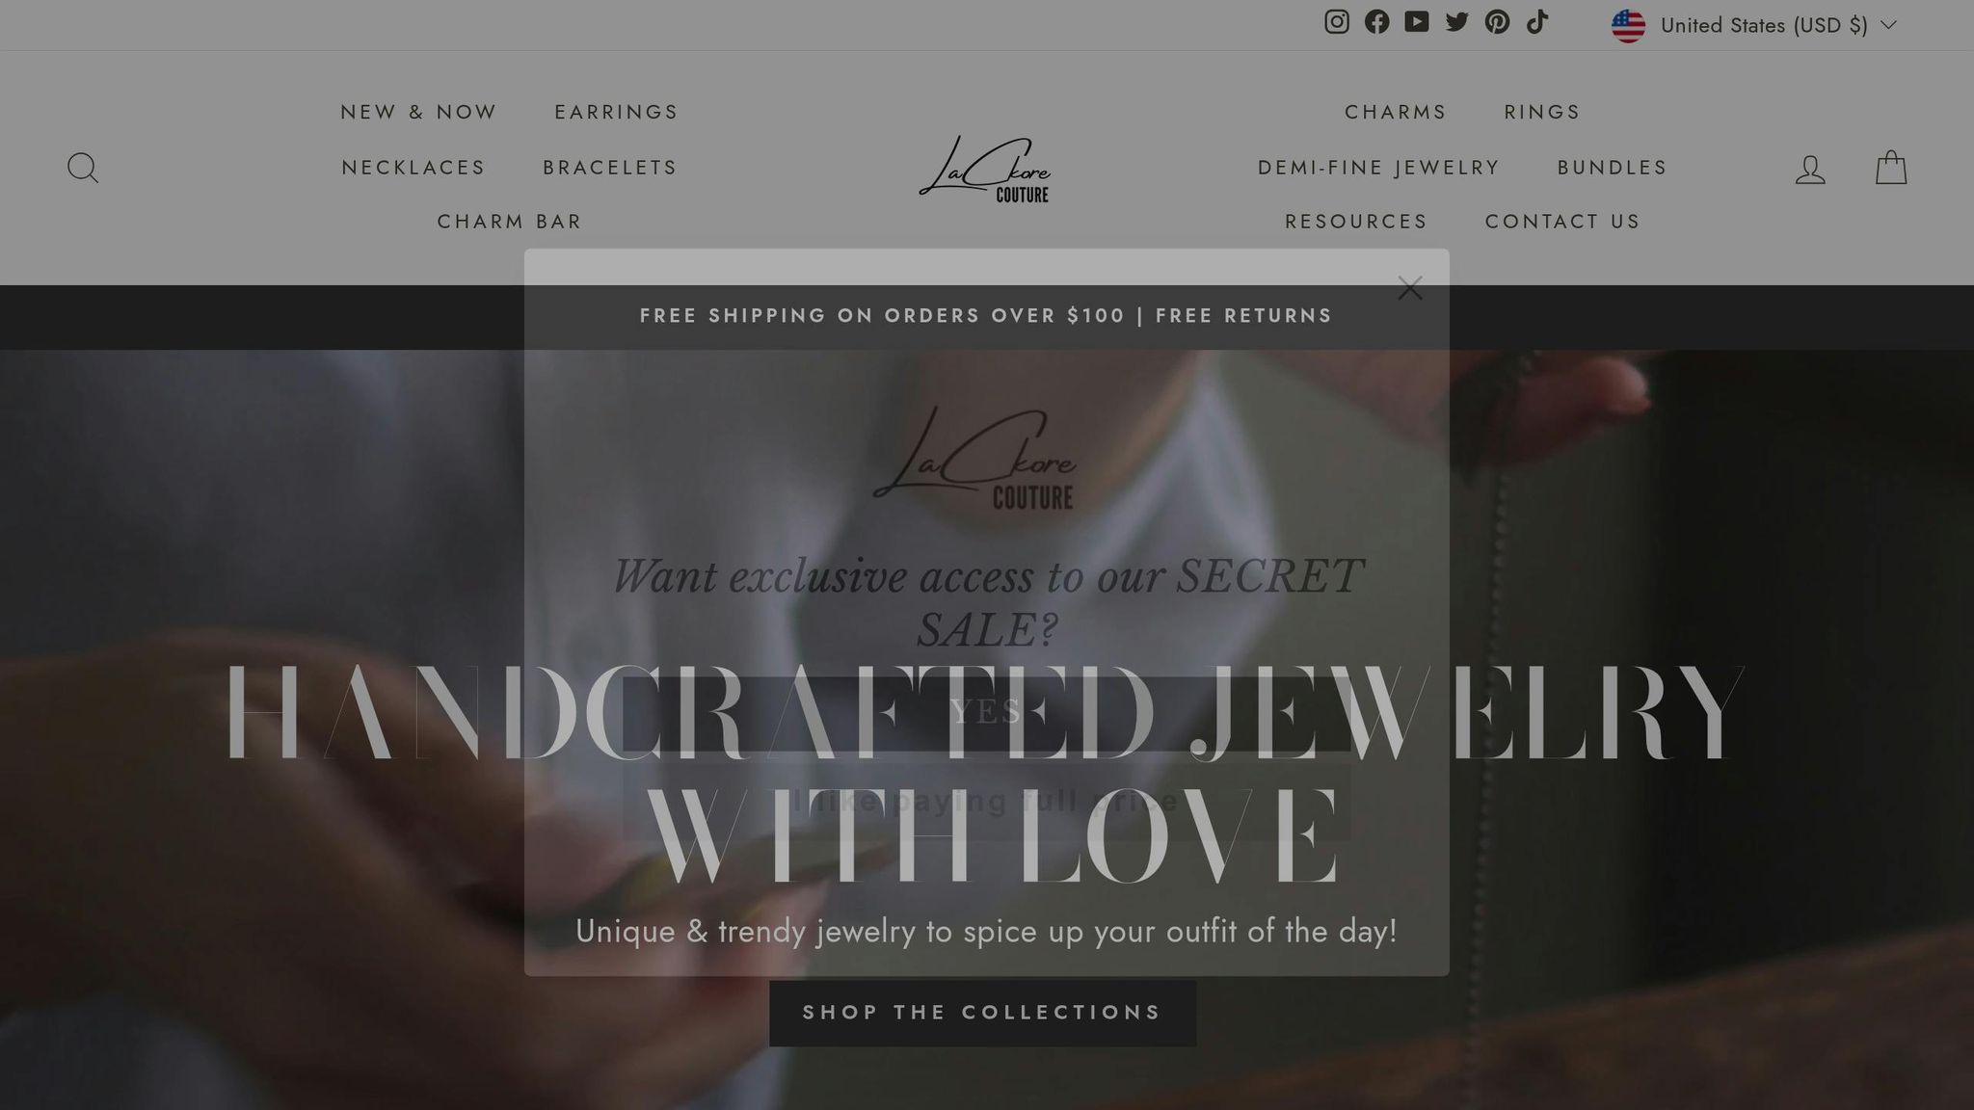Open the Contact Us page link
The height and width of the screenshot is (1110, 1974).
1562,222
